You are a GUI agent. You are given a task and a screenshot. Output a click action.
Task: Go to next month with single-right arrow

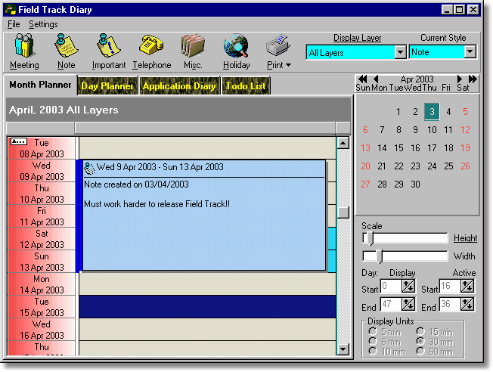(460, 79)
